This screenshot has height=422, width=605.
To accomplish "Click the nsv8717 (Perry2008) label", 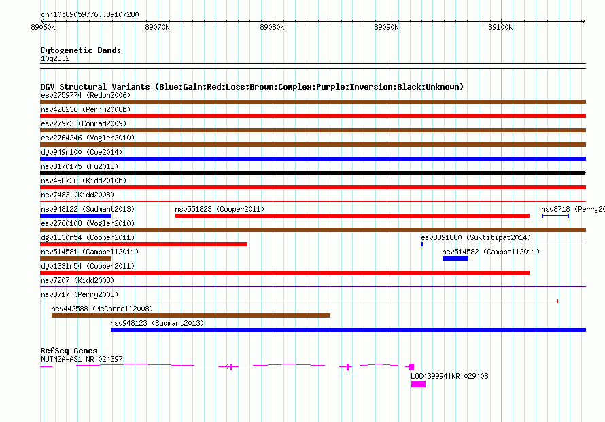I will [x=80, y=294].
